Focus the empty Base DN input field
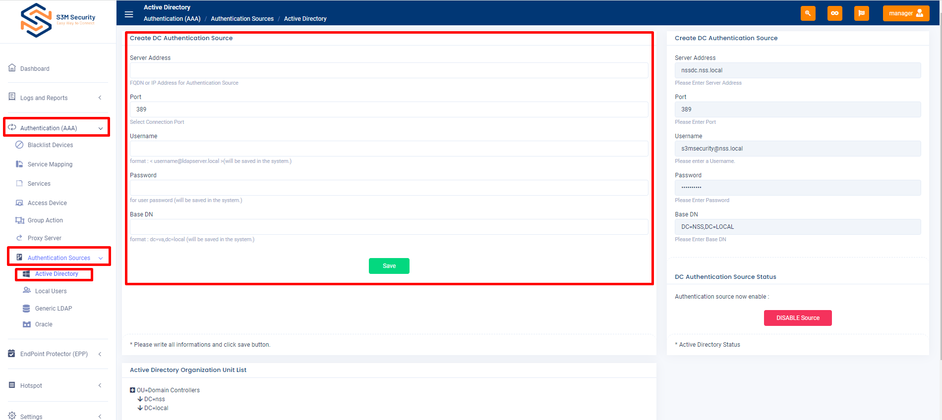Screen dimensions: 942x420 389,227
